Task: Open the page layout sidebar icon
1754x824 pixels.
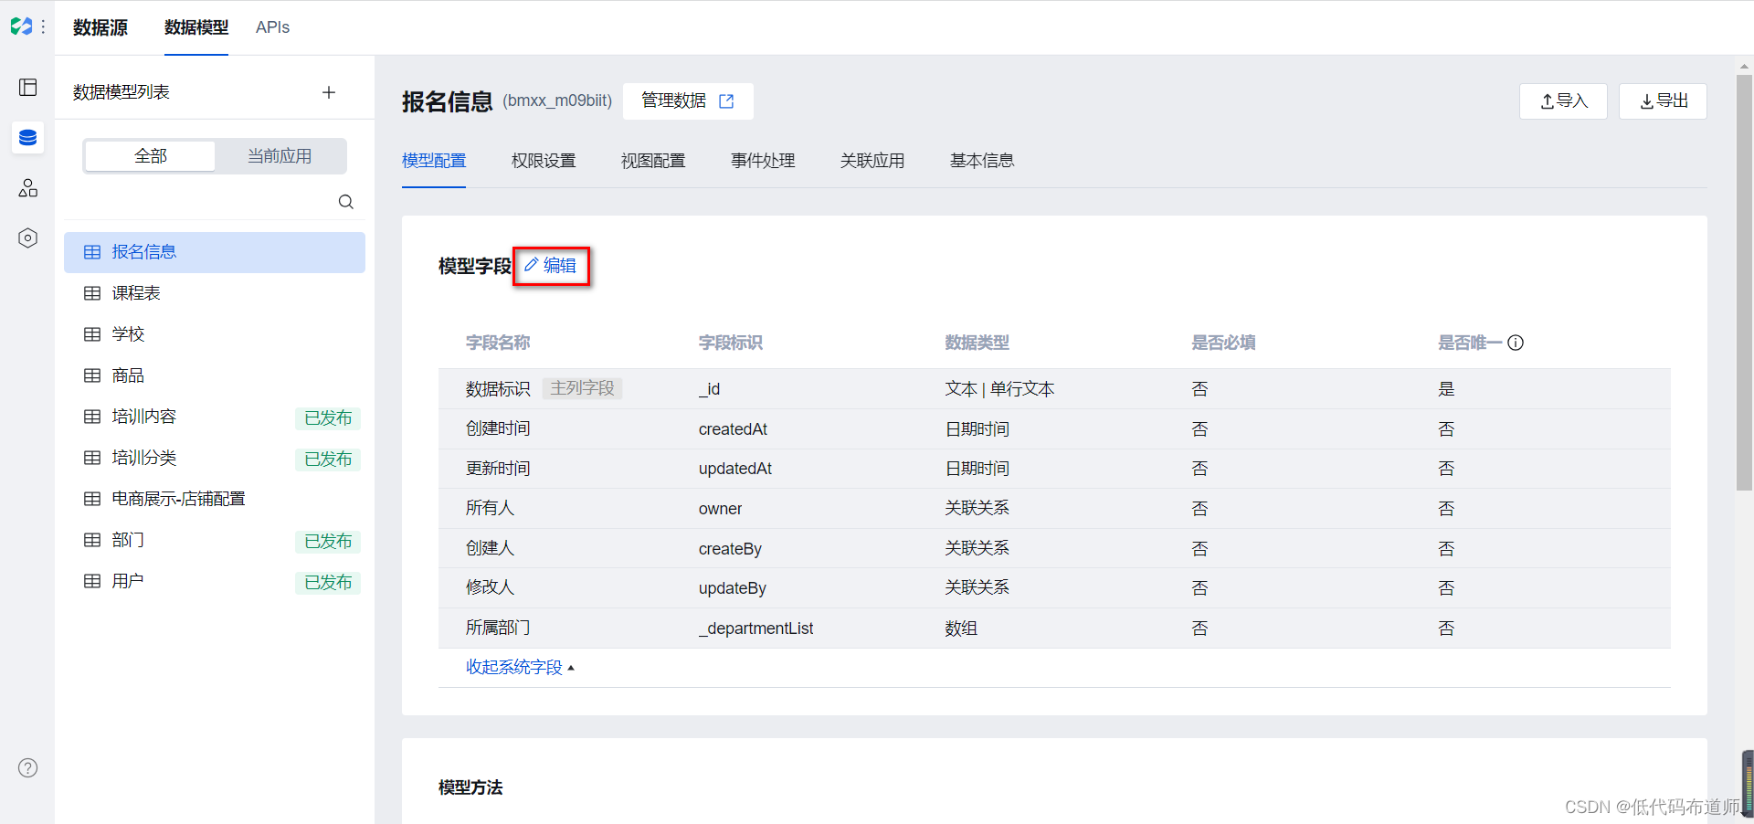Action: point(28,87)
